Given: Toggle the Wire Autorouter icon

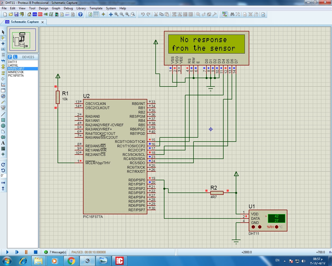Looking at the screenshot, I should 225,14.
